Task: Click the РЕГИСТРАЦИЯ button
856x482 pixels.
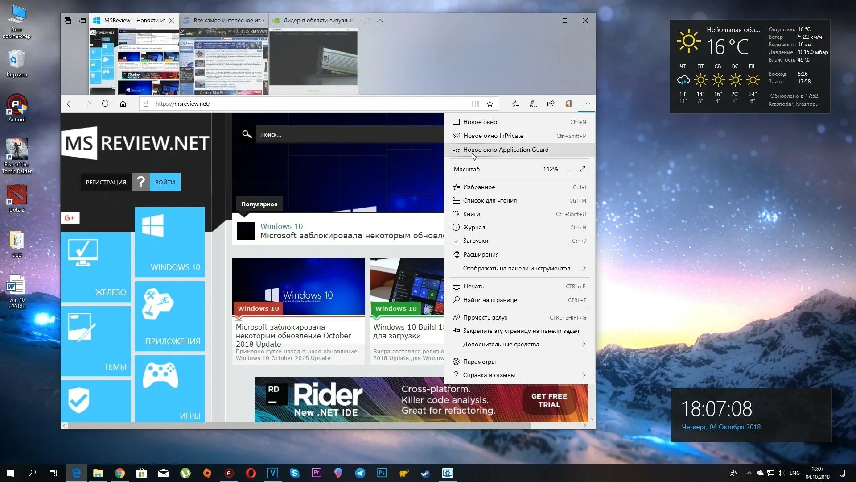Action: point(106,182)
